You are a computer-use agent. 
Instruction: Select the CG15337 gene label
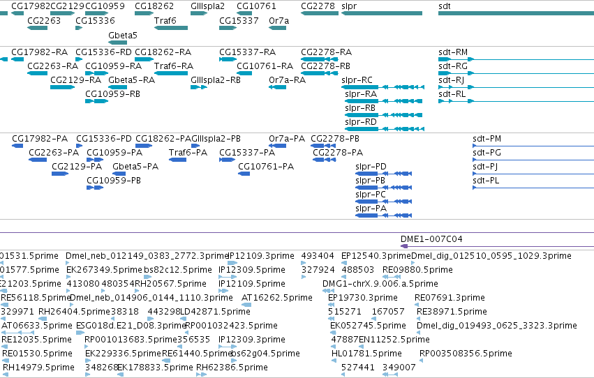[239, 20]
